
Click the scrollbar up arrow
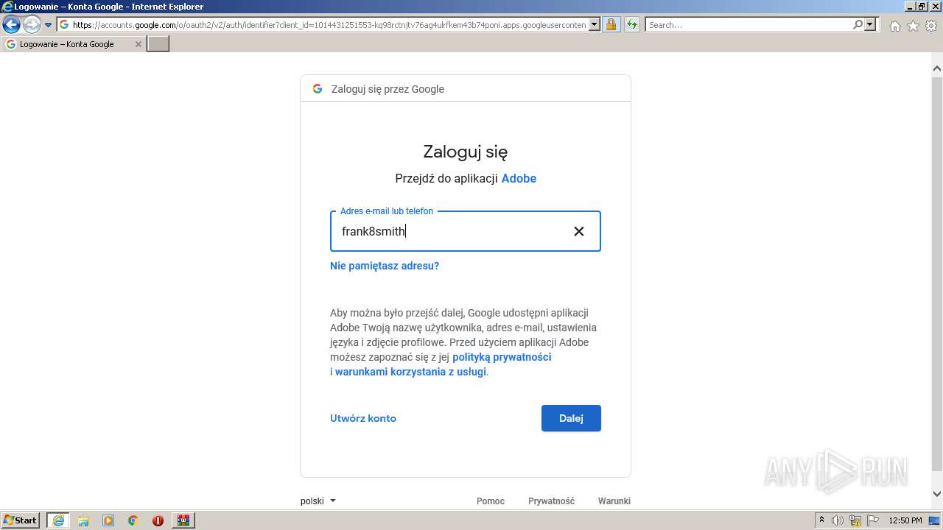[x=937, y=69]
